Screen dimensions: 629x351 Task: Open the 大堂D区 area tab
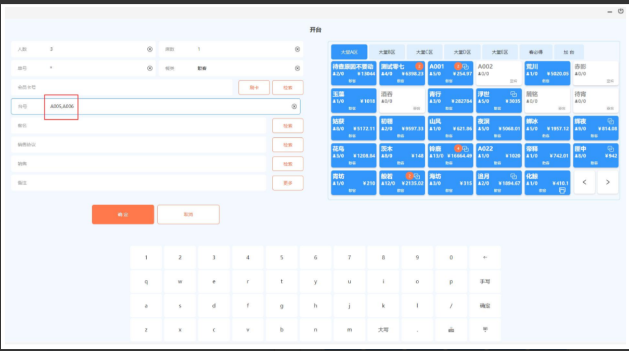click(x=462, y=53)
